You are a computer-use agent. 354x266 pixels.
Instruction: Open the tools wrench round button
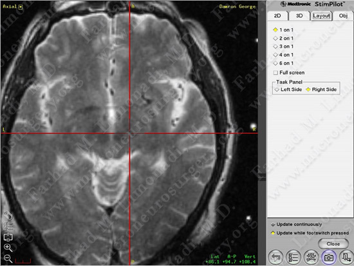pos(311,257)
